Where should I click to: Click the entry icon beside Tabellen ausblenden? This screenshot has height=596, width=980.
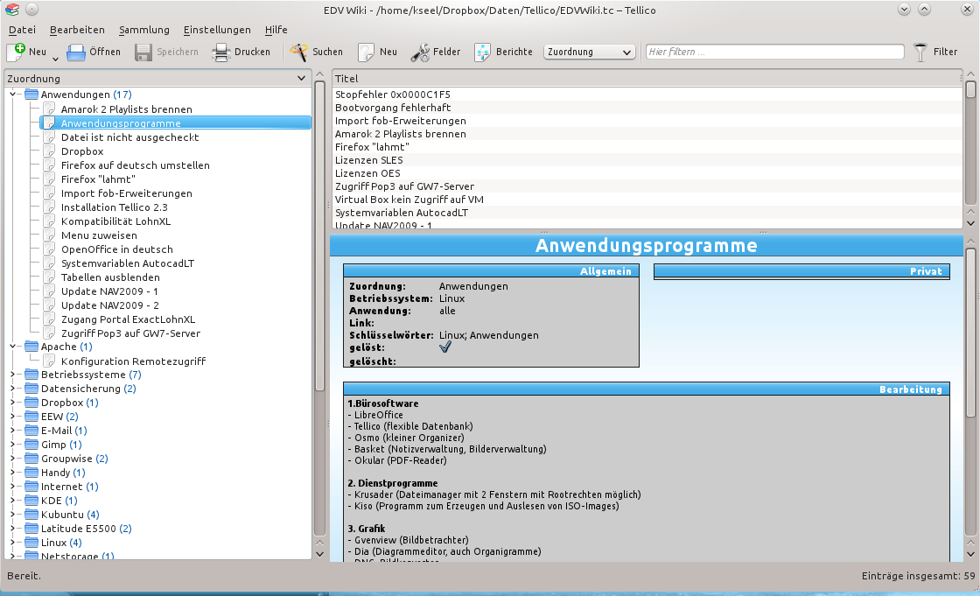pos(50,277)
